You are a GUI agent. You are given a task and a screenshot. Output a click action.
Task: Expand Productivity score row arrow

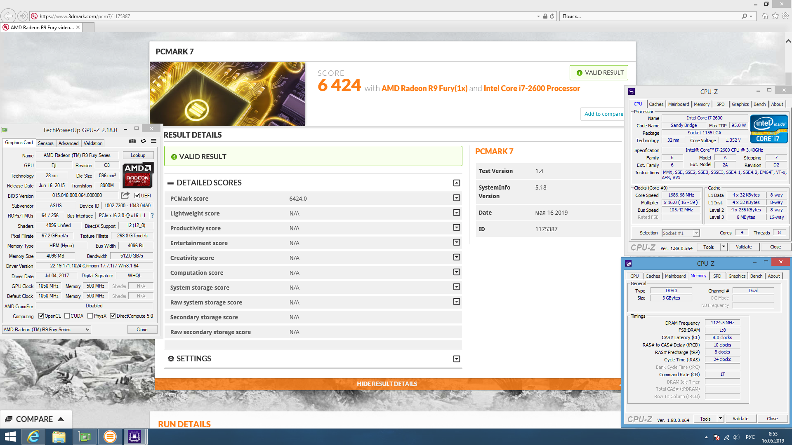pos(456,227)
